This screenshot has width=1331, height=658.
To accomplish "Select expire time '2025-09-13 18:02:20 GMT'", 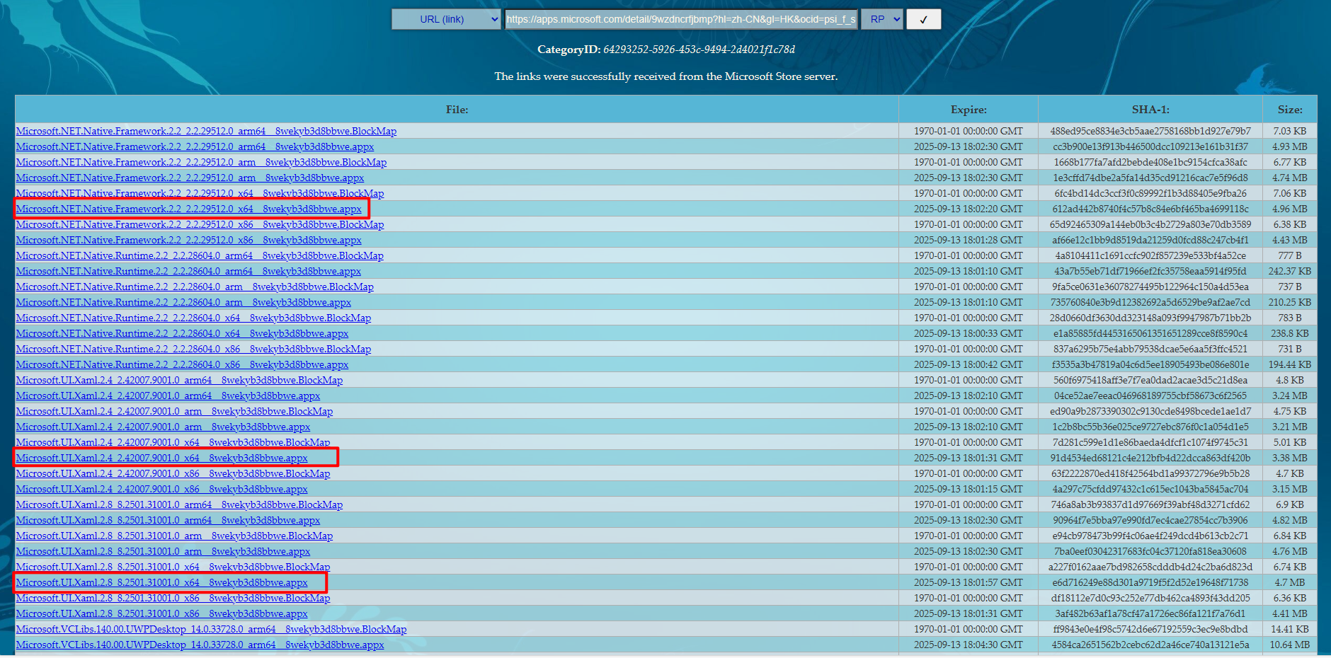I will (969, 209).
